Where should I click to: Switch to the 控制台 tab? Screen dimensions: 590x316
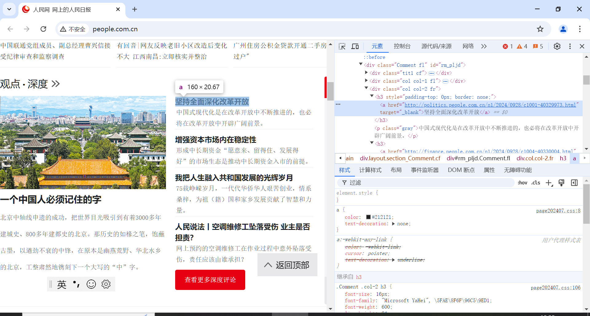402,46
